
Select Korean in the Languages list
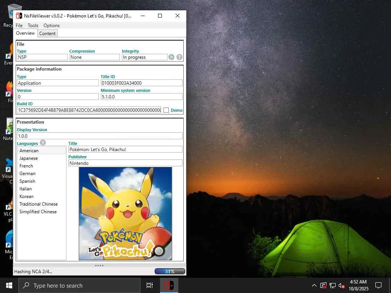tap(41, 196)
